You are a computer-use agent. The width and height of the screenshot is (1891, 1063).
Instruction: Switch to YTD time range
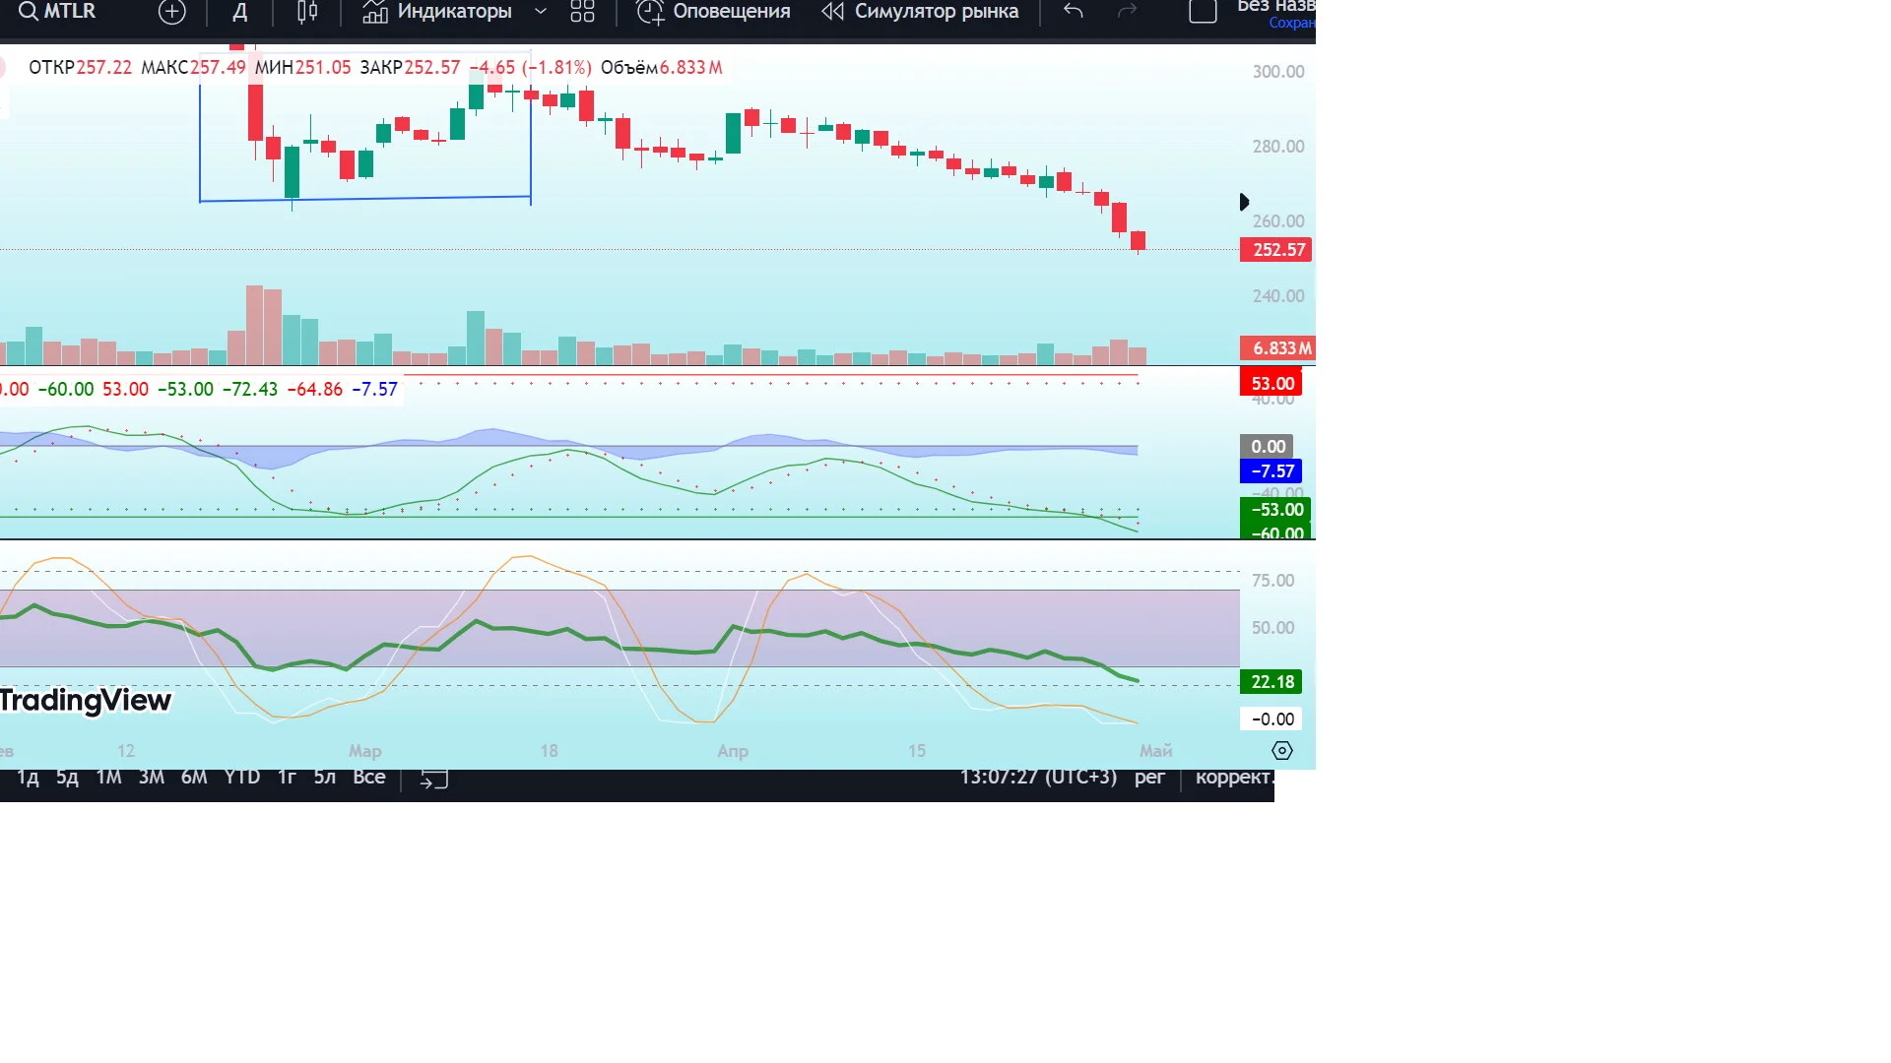pos(242,777)
